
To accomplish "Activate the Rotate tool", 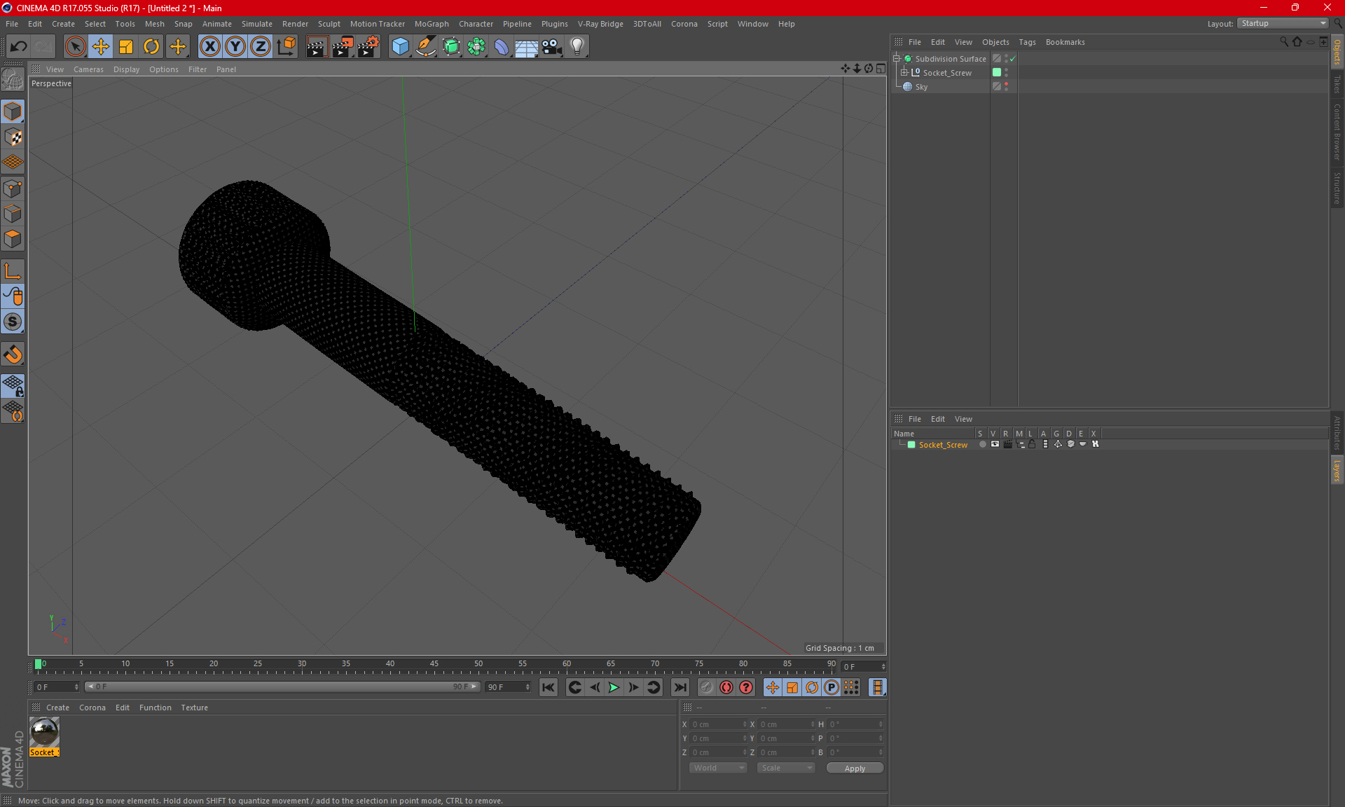I will (x=151, y=47).
